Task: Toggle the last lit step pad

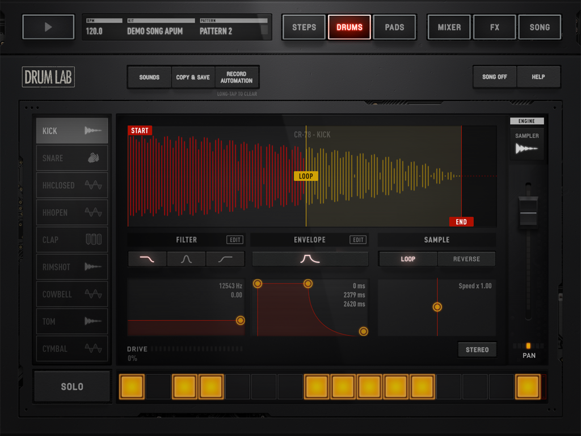Action: [527, 387]
